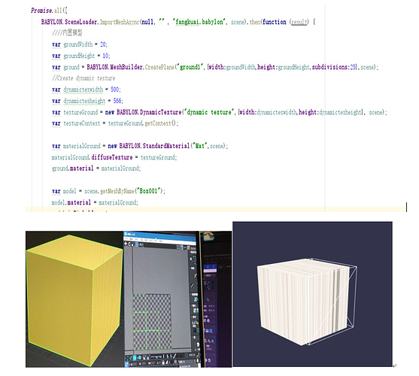Select the top-left checker UV island
The image size is (419, 376).
click(x=140, y=302)
